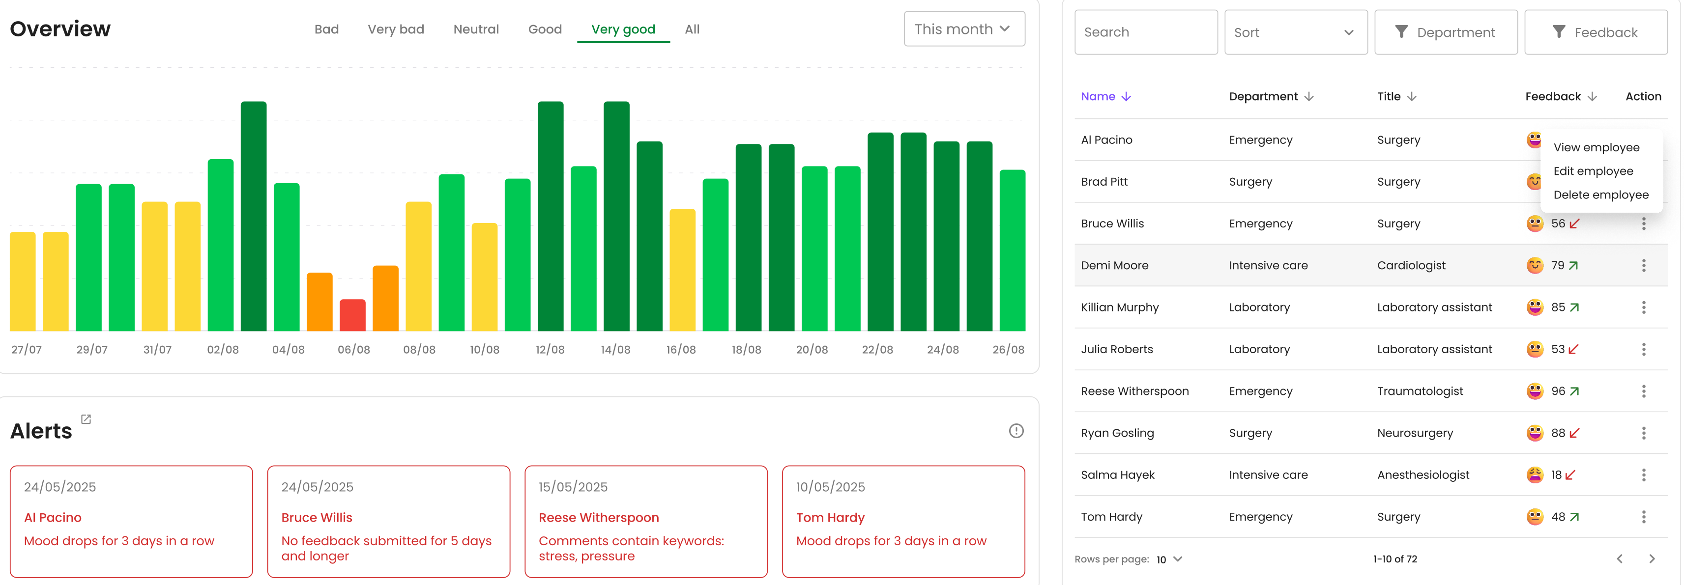Switch to the Neutral tab
1684x585 pixels.
coord(476,29)
